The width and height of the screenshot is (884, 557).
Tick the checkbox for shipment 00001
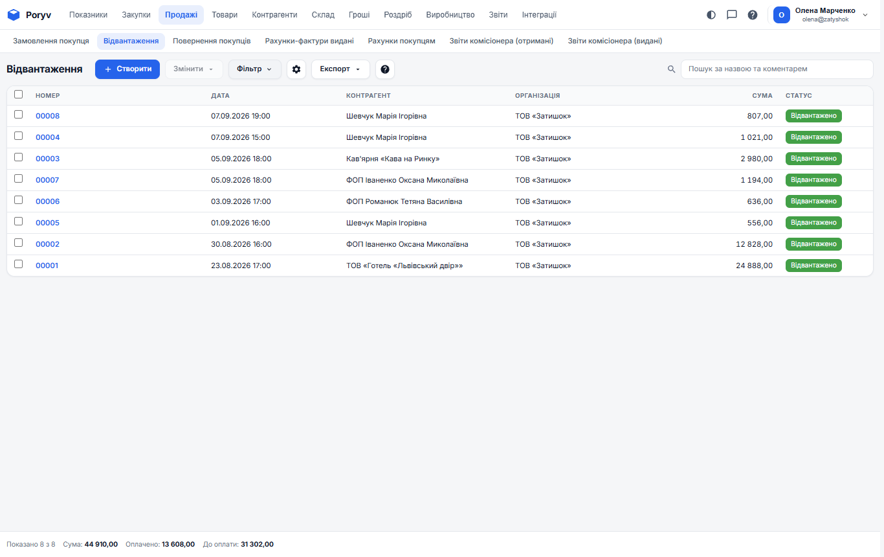(x=19, y=264)
